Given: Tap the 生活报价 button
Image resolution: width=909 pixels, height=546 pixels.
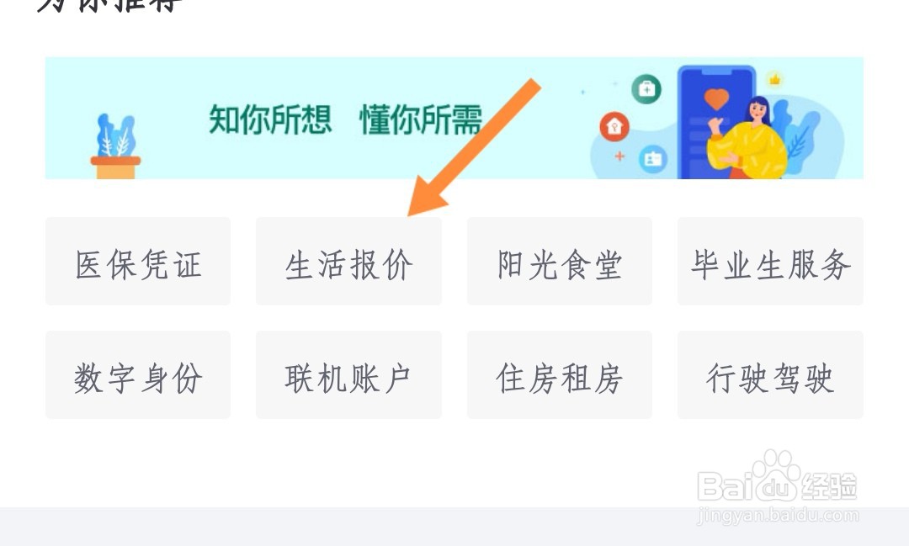Looking at the screenshot, I should pyautogui.click(x=348, y=262).
